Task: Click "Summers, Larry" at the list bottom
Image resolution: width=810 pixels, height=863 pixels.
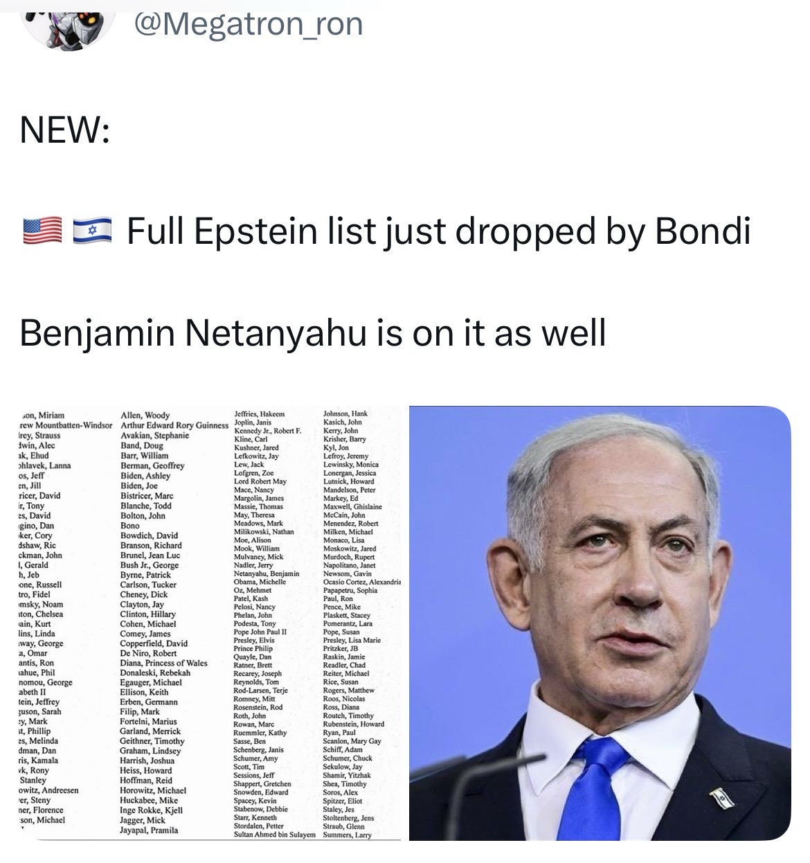Action: (x=347, y=835)
